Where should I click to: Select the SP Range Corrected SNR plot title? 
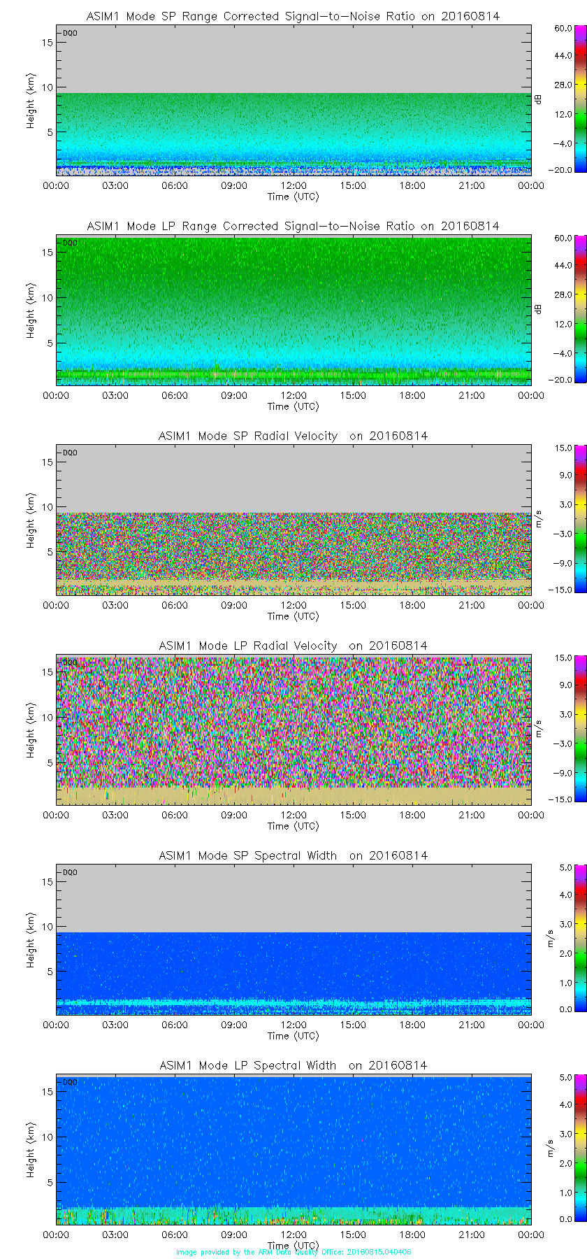293,16
